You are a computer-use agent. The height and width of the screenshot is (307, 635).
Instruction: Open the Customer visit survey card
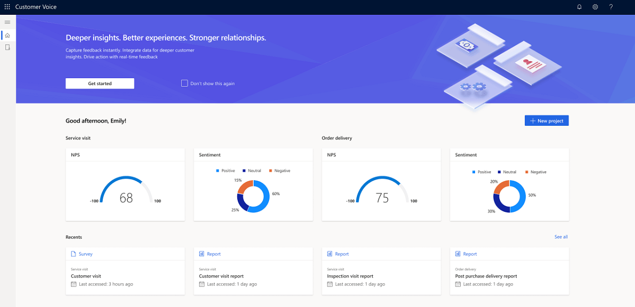click(x=125, y=271)
